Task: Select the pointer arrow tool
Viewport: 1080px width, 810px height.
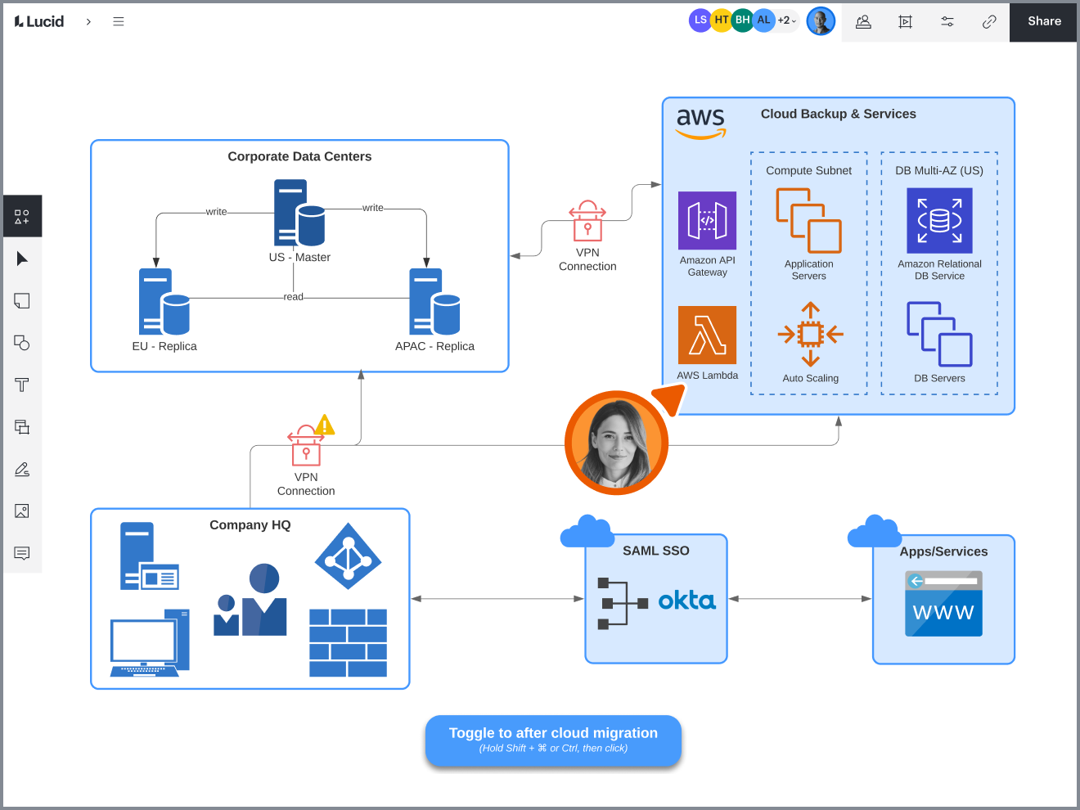Action: coord(22,259)
